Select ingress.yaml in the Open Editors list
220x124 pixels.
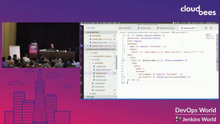tap(101, 46)
